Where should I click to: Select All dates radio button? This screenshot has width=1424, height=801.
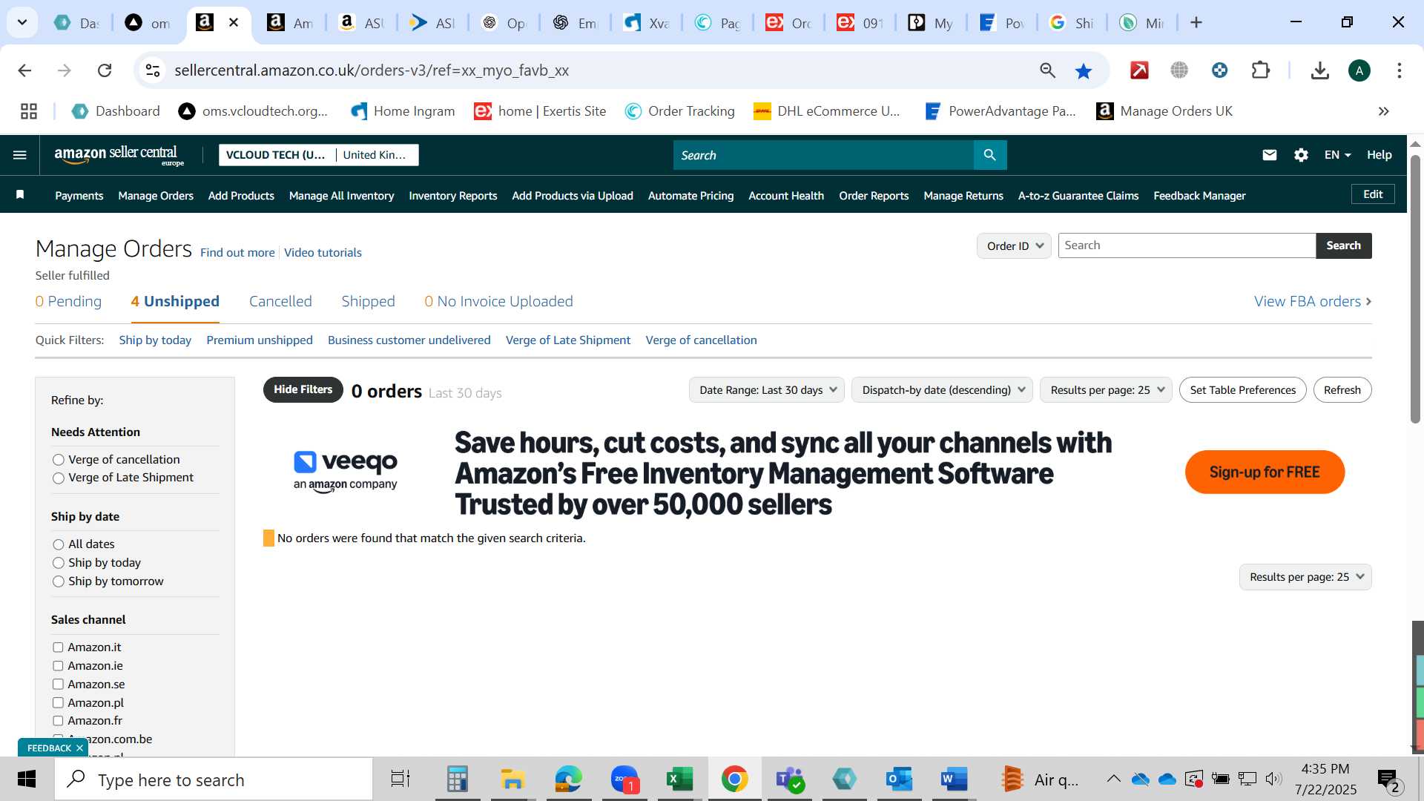59,544
